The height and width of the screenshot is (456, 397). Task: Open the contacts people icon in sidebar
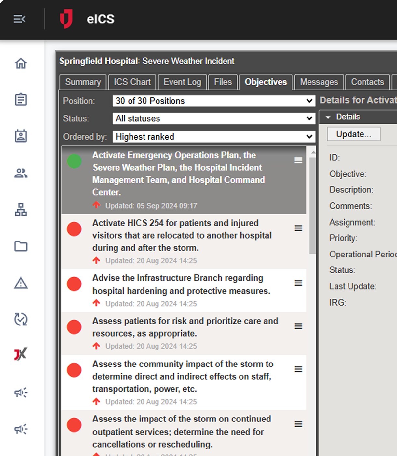21,173
